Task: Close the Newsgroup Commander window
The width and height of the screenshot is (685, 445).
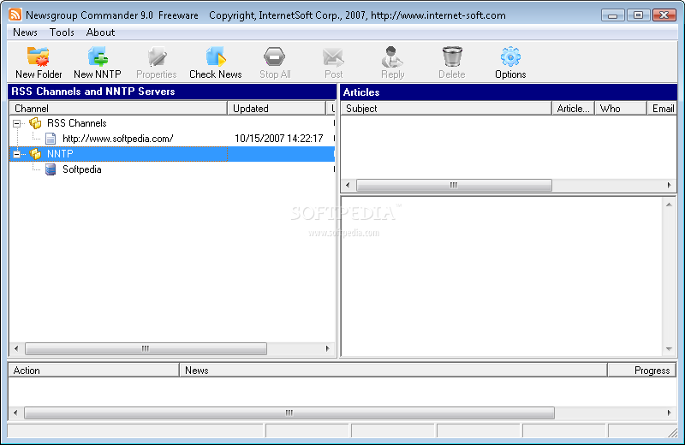Action: [664, 15]
